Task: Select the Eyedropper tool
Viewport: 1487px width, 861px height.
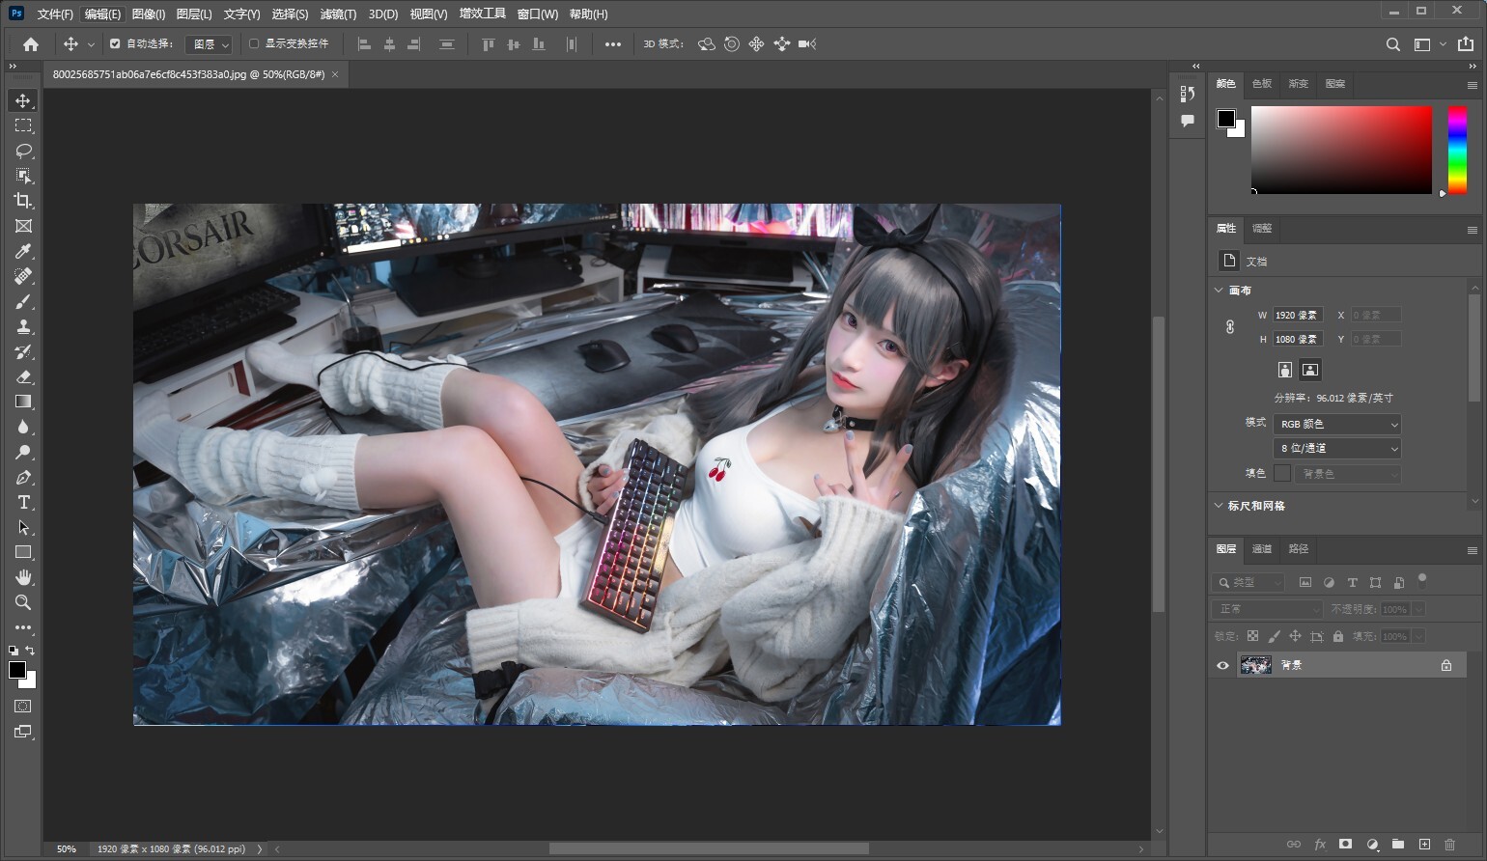Action: click(23, 251)
